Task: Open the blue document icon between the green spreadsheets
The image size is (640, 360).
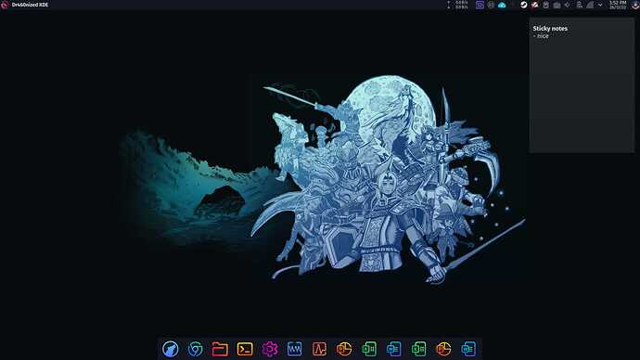Action: 394,349
